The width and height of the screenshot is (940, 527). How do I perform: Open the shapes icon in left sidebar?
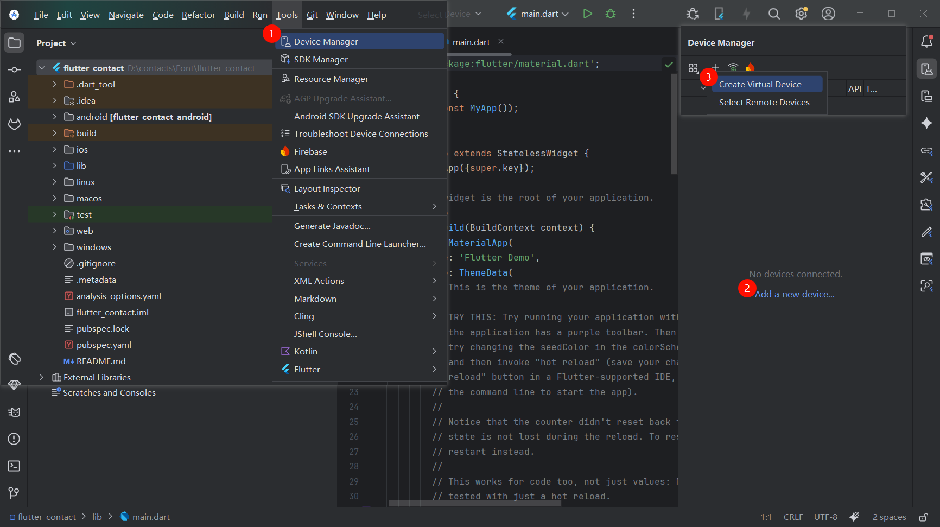click(14, 97)
